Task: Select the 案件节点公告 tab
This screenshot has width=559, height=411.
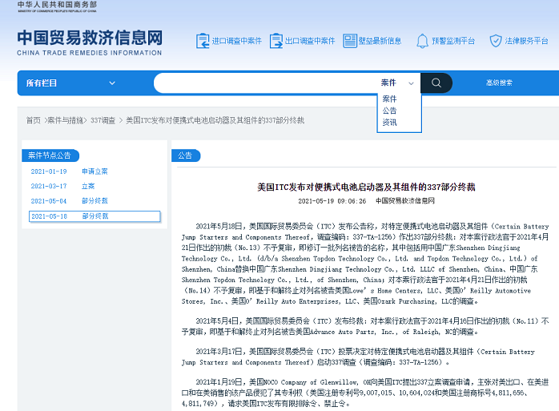Action: (x=50, y=155)
